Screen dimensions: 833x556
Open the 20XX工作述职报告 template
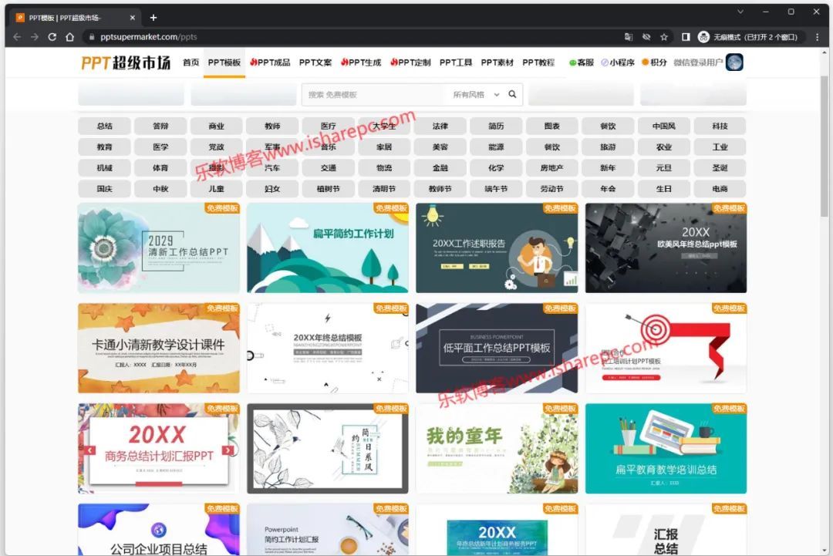(x=497, y=248)
